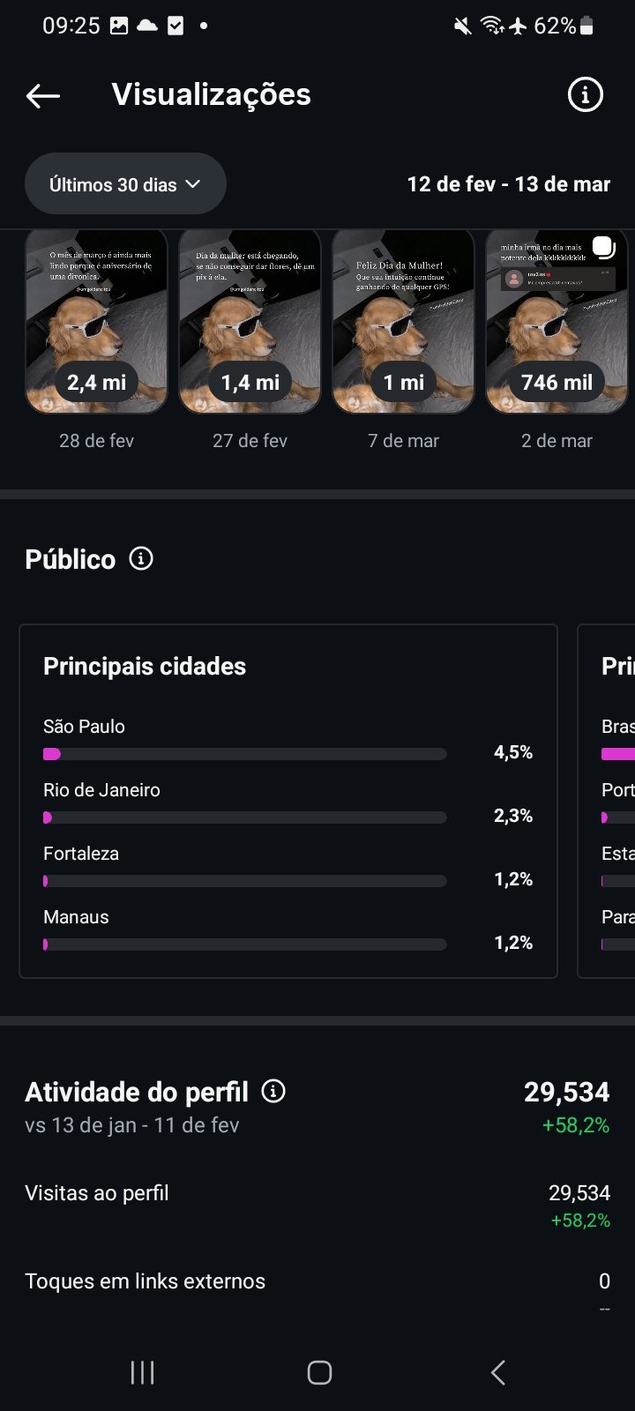
Task: Tap the Principais cidades card title
Action: (x=145, y=666)
